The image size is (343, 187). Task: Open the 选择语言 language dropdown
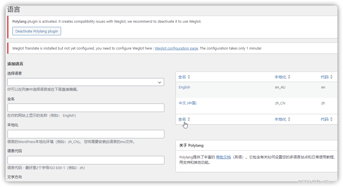pyautogui.click(x=86, y=82)
